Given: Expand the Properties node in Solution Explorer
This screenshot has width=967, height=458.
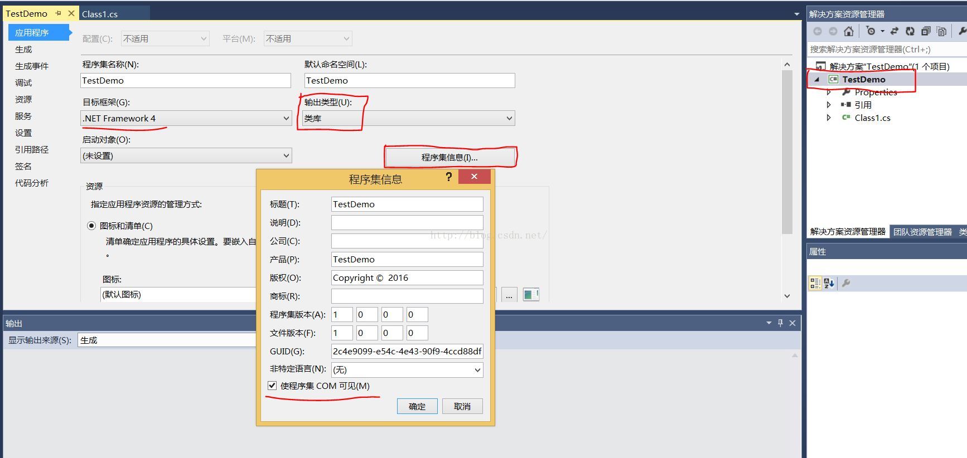Looking at the screenshot, I should [829, 92].
